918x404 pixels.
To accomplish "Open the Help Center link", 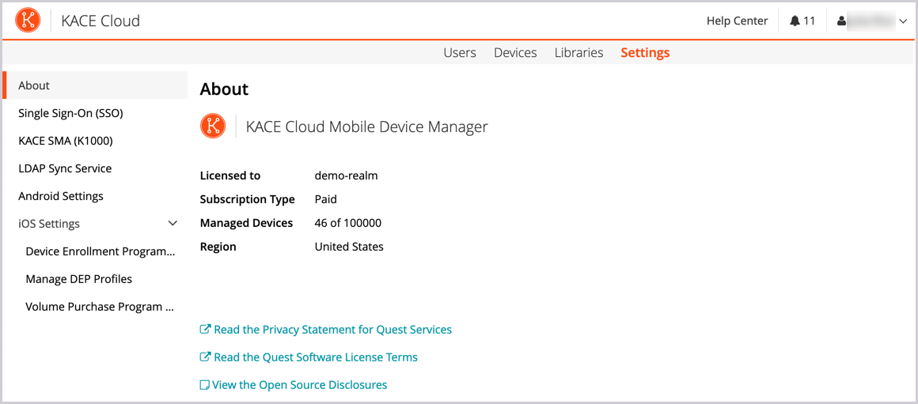I will click(x=737, y=21).
